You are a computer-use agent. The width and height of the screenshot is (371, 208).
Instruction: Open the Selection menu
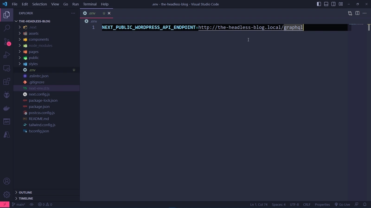click(39, 4)
